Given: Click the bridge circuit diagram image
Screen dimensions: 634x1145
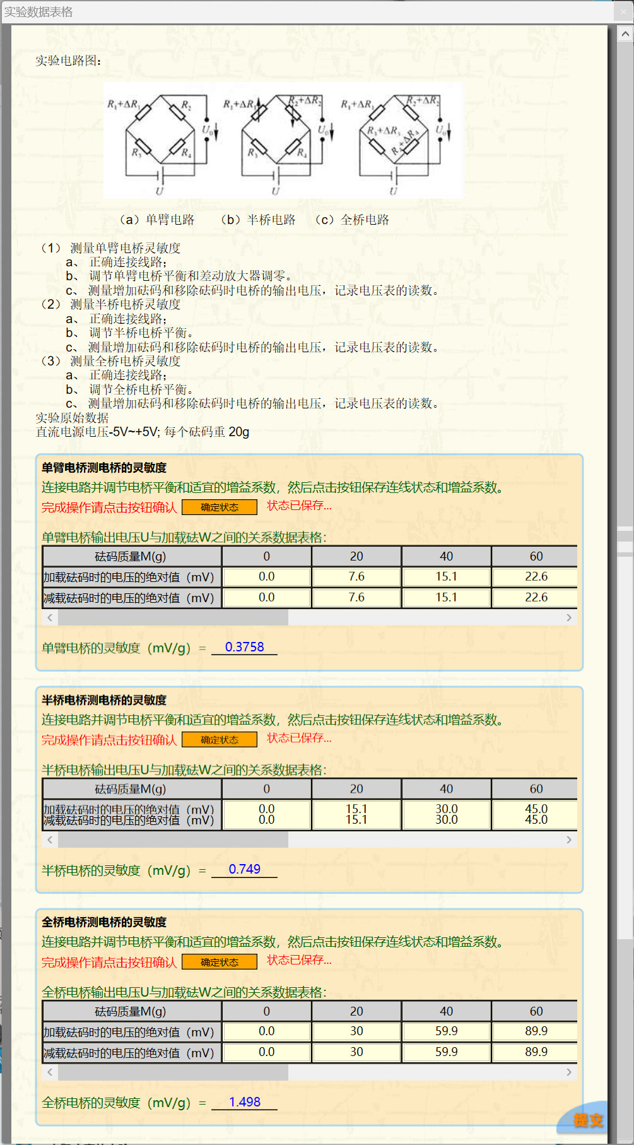Looking at the screenshot, I should (283, 141).
